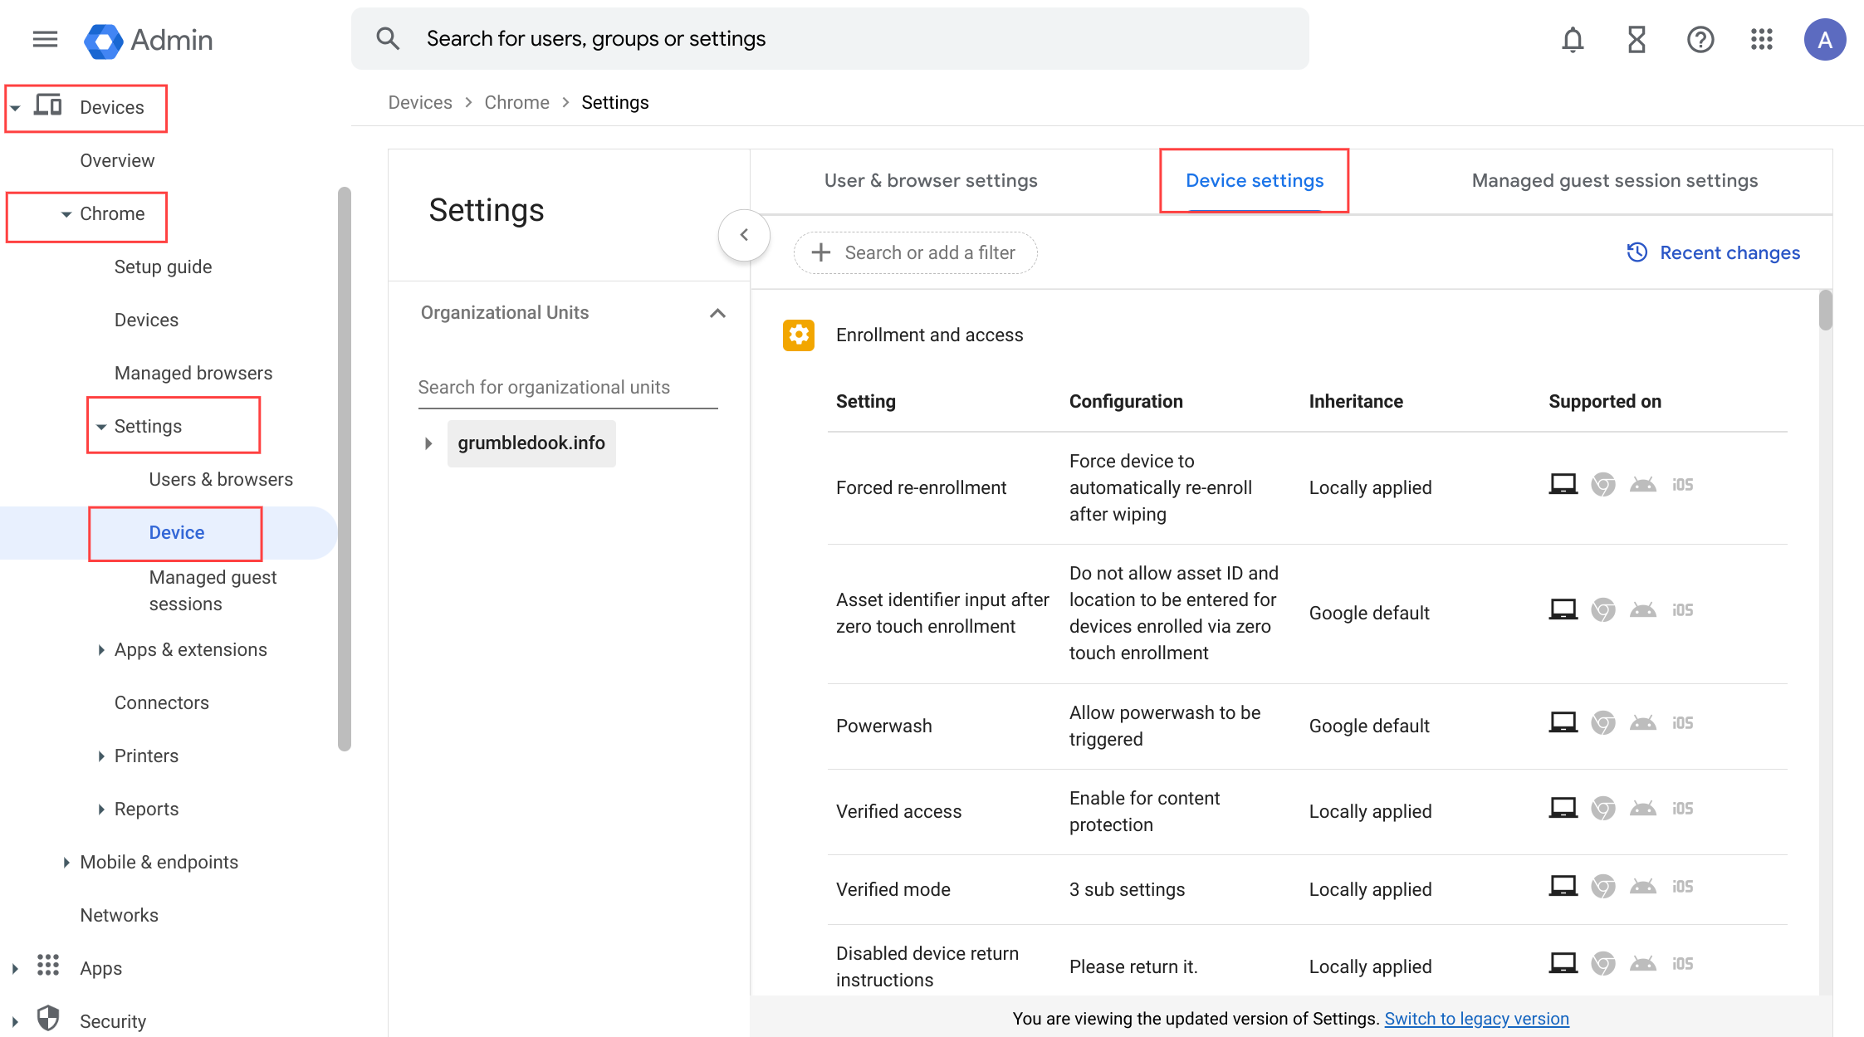Expand the Printers sidebar item
Image resolution: width=1864 pixels, height=1037 pixels.
[x=101, y=756]
